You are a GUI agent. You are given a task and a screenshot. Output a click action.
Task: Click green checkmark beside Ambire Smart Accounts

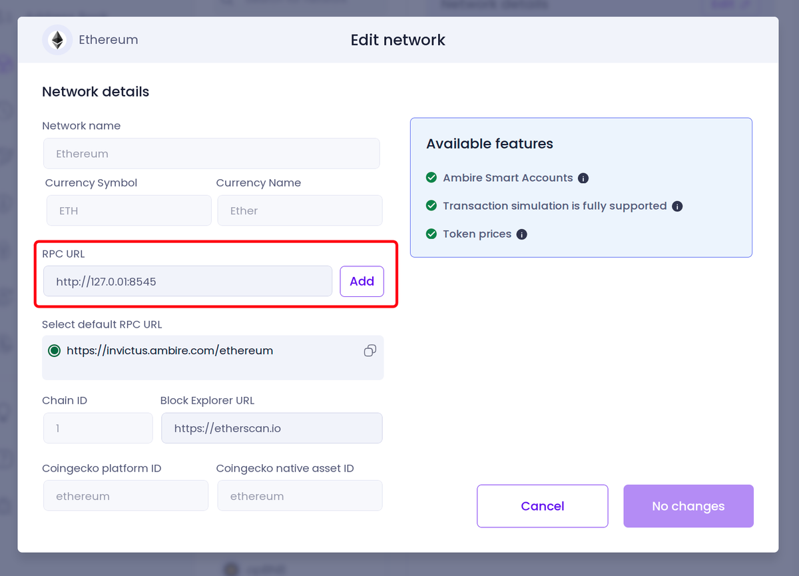pos(431,178)
